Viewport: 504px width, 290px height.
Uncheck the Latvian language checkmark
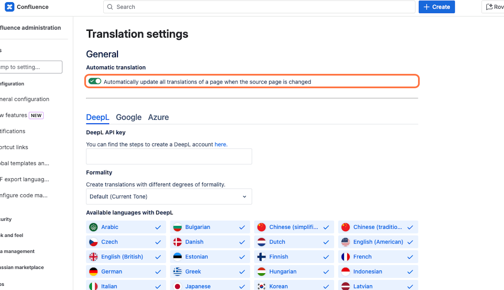coord(410,287)
